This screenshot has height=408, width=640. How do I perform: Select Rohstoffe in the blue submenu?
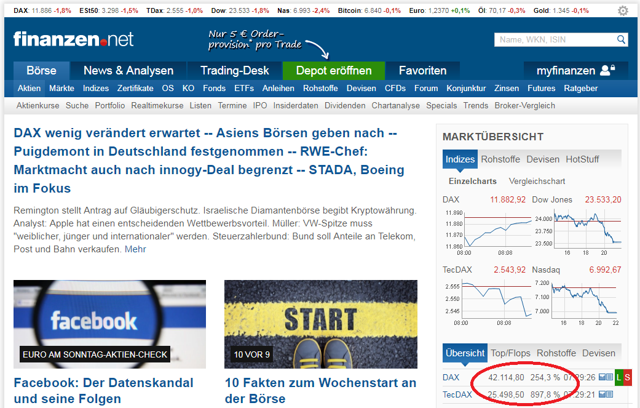(x=320, y=88)
